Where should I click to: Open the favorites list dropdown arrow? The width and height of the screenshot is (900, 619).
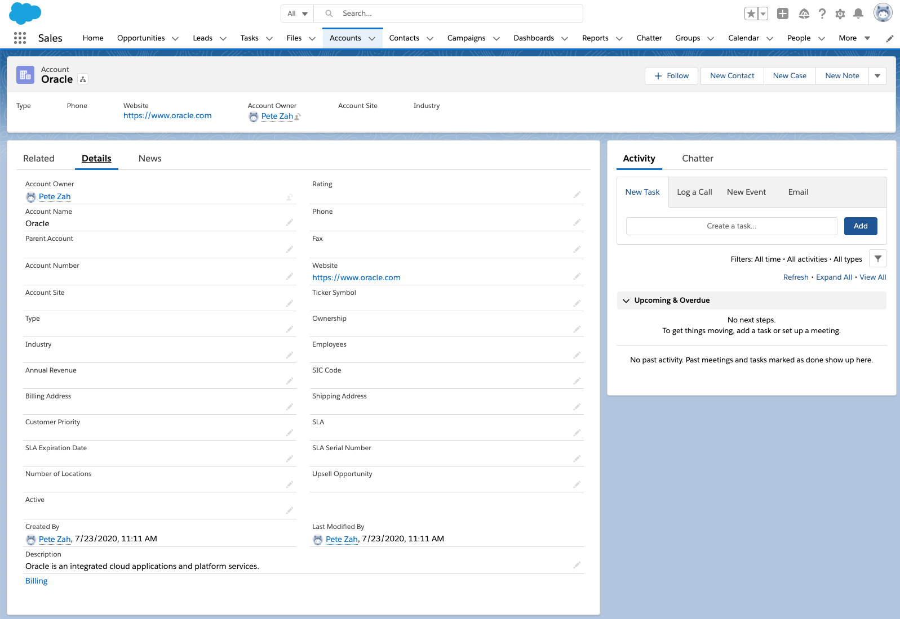click(763, 14)
